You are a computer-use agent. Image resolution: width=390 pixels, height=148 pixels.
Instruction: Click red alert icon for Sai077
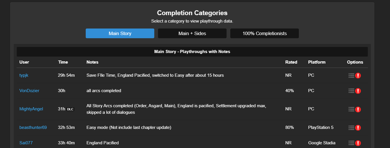[358, 143]
